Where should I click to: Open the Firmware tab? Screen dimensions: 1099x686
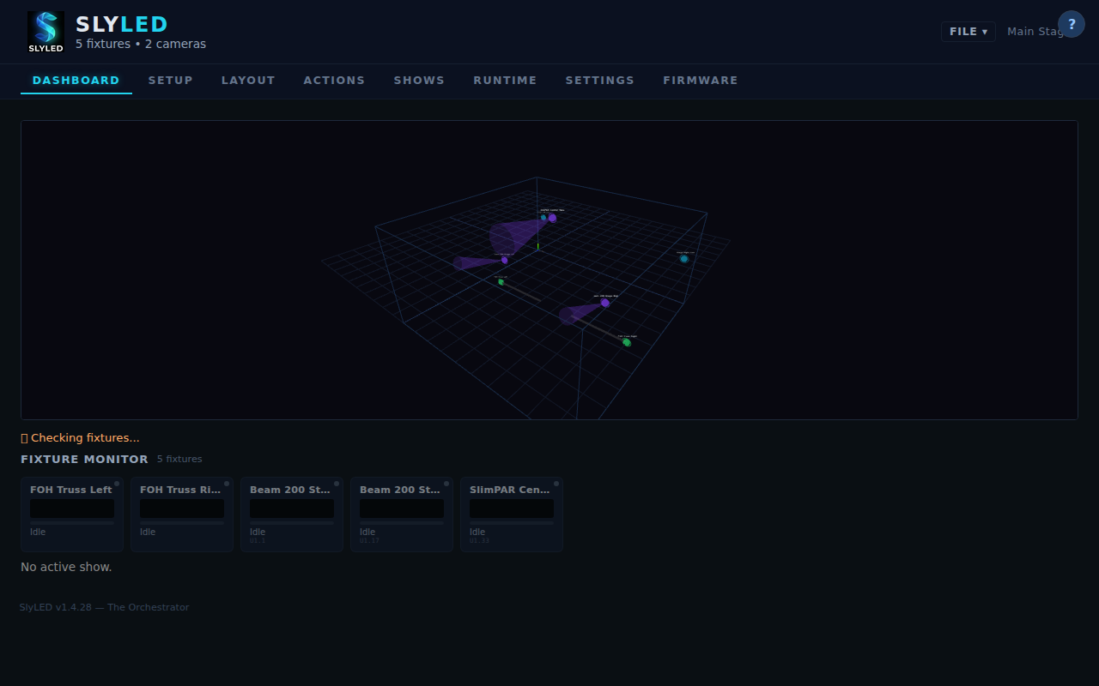(700, 81)
